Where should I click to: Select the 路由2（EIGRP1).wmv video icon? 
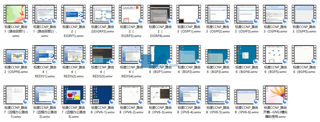pos(74,14)
